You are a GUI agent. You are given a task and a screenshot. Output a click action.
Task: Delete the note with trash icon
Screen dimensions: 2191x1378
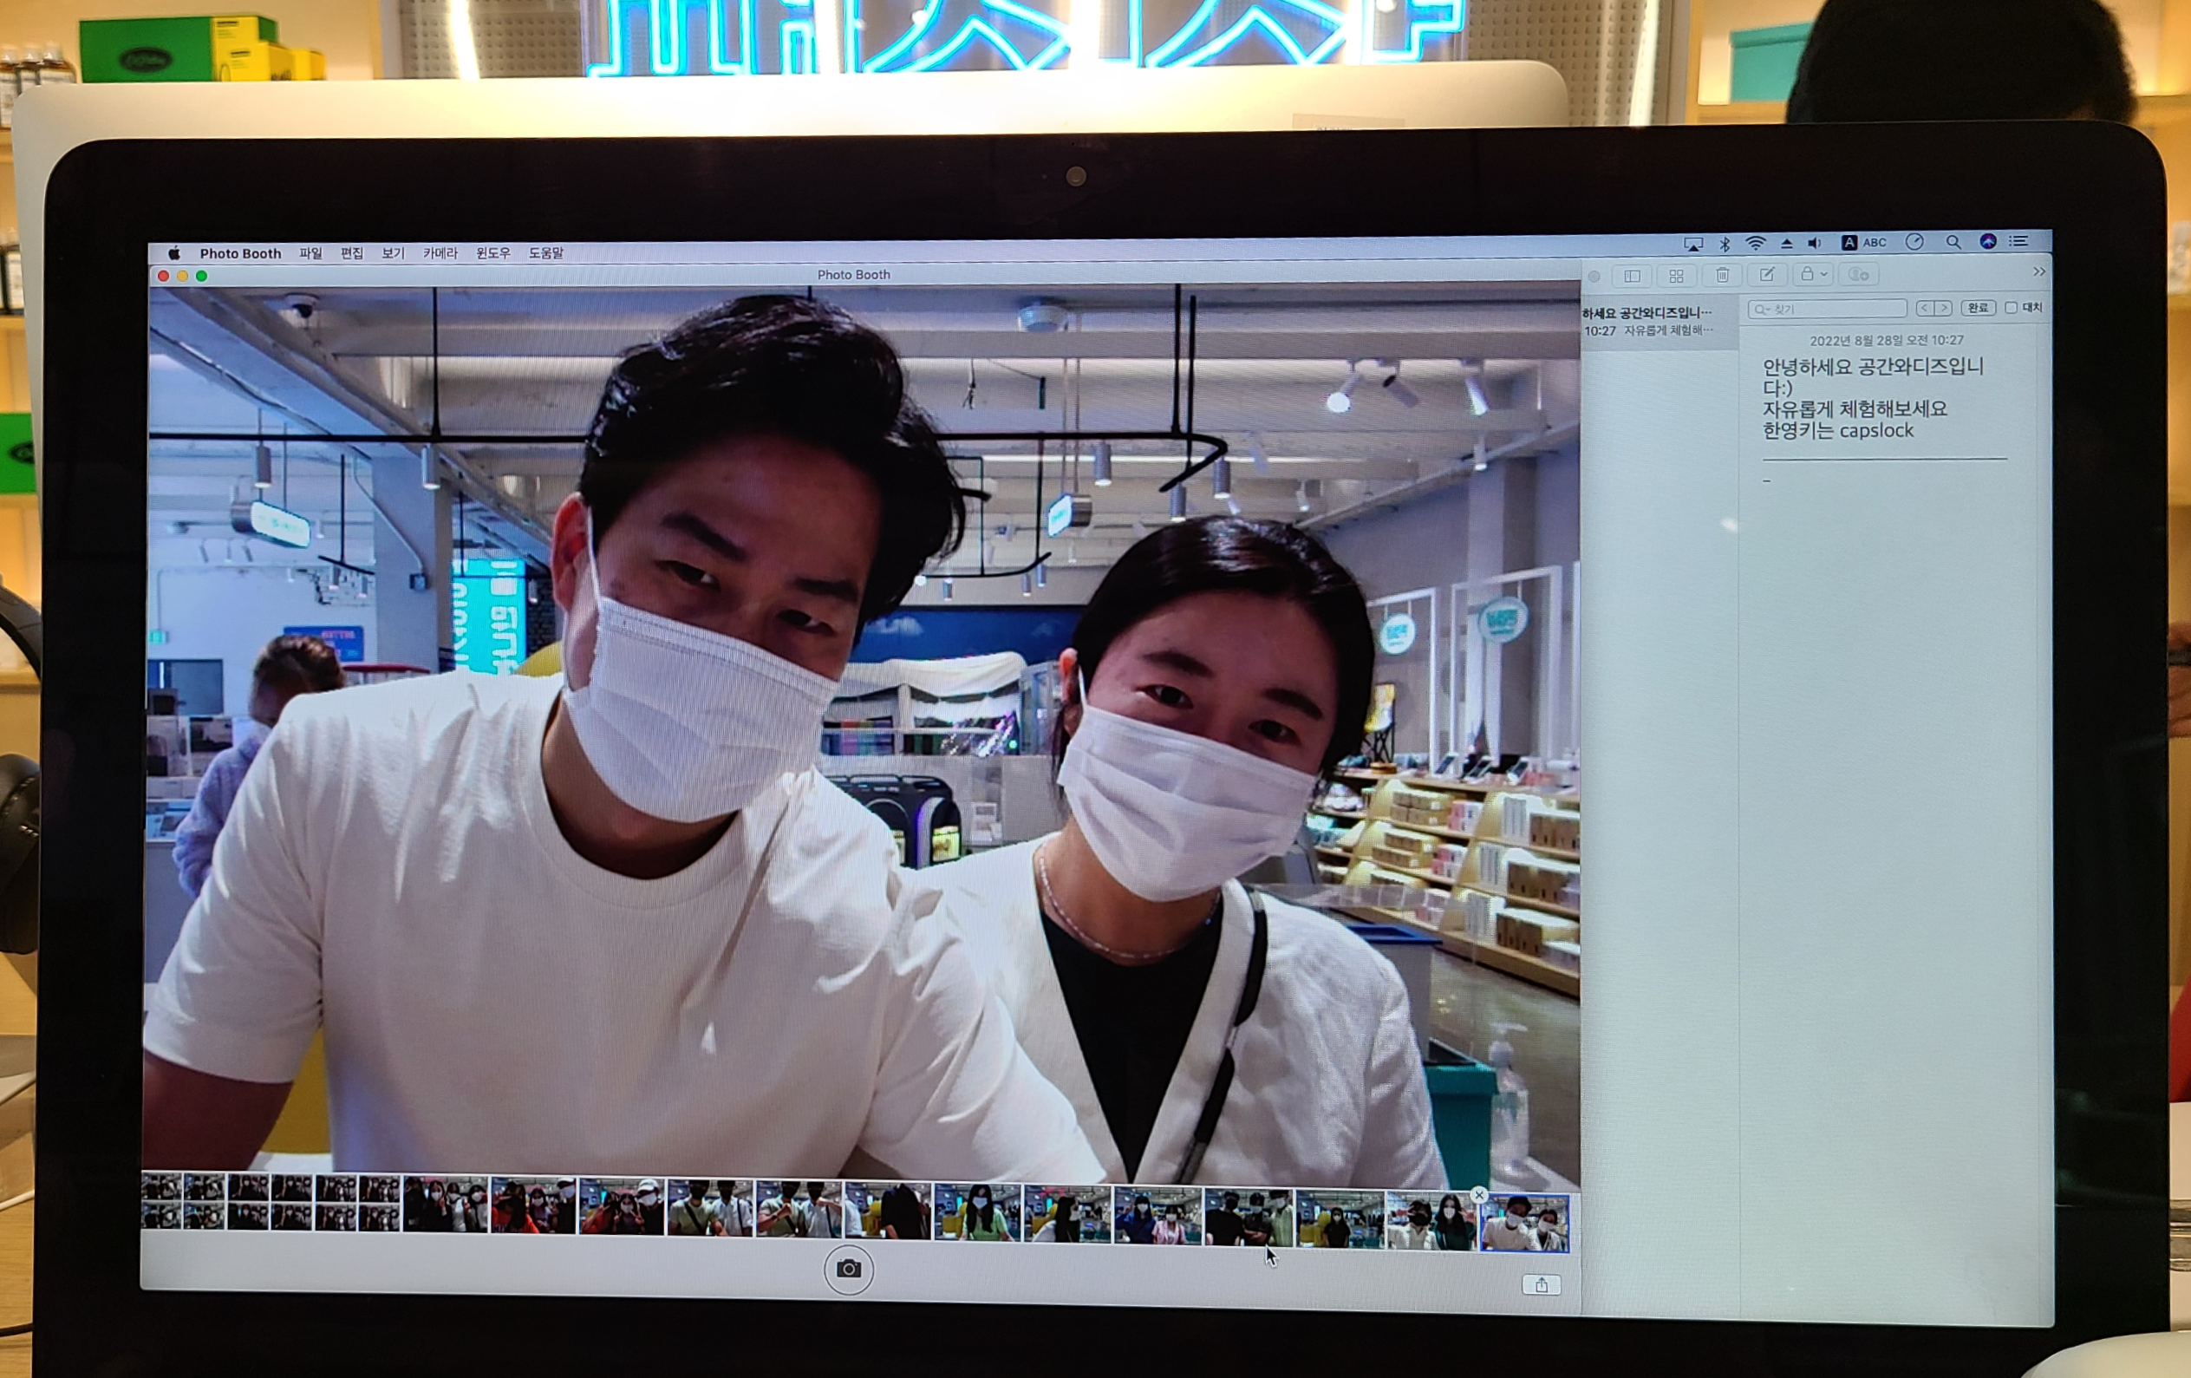tap(1723, 274)
